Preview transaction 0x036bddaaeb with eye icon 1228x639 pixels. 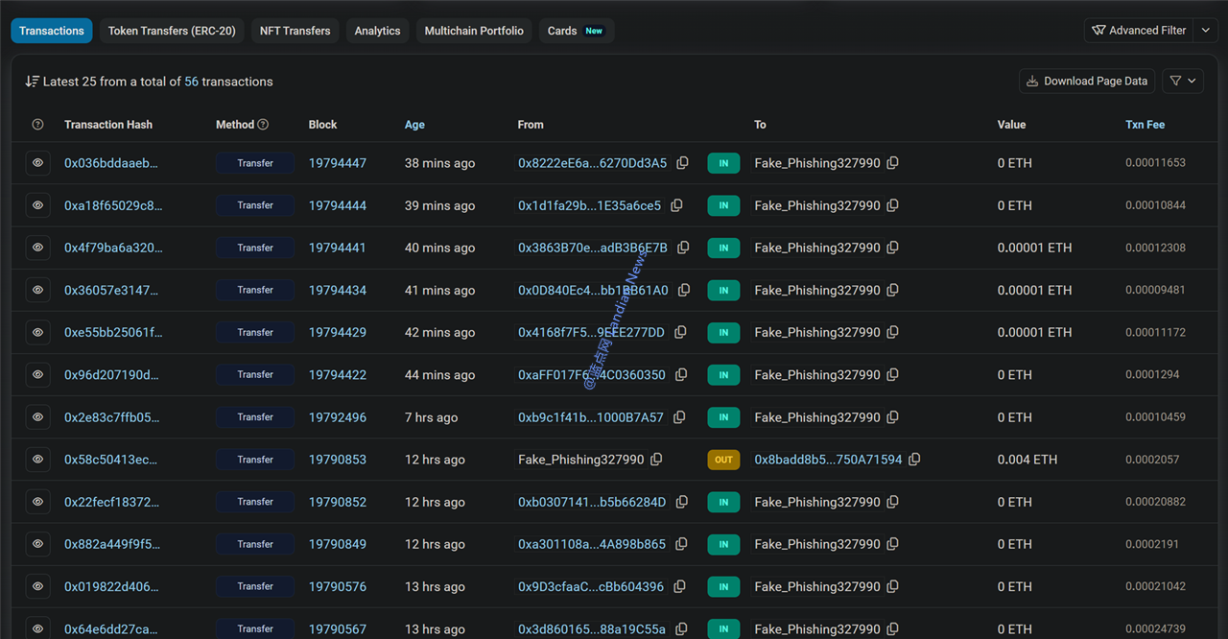pyautogui.click(x=37, y=163)
